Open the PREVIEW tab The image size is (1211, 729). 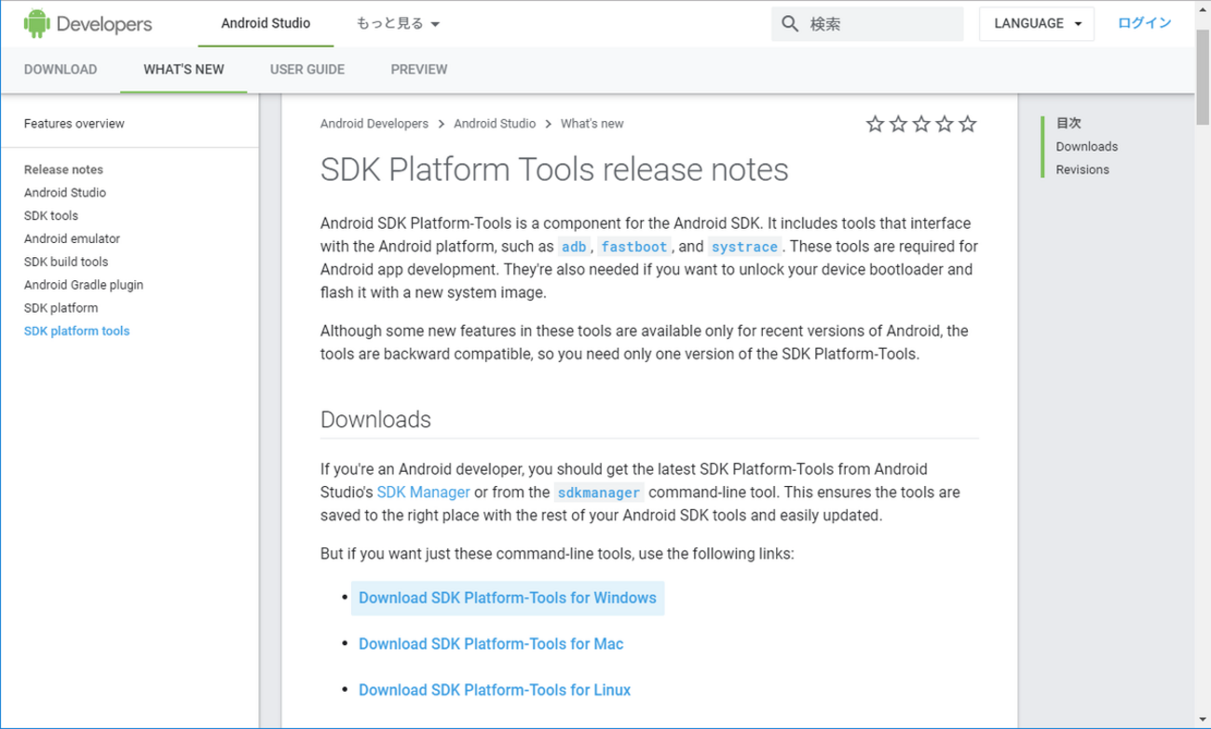tap(419, 70)
